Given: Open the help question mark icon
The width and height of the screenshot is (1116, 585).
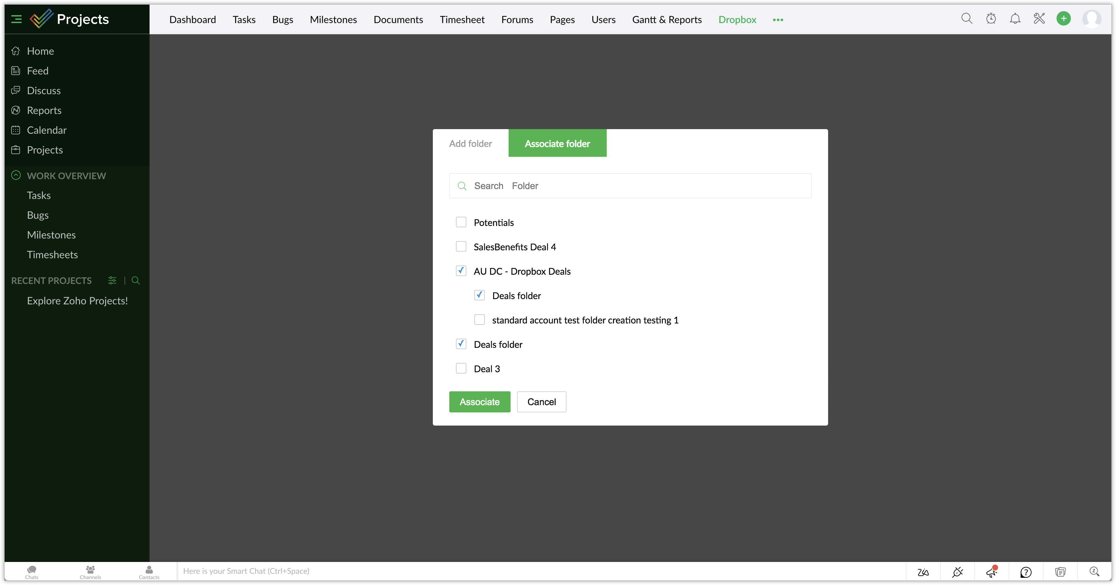Looking at the screenshot, I should (1025, 572).
